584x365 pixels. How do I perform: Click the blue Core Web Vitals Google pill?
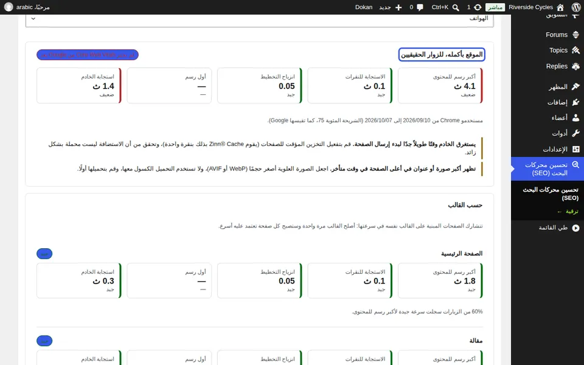point(88,55)
